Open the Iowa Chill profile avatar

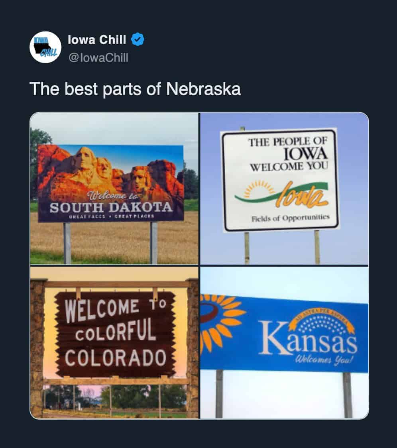click(45, 47)
